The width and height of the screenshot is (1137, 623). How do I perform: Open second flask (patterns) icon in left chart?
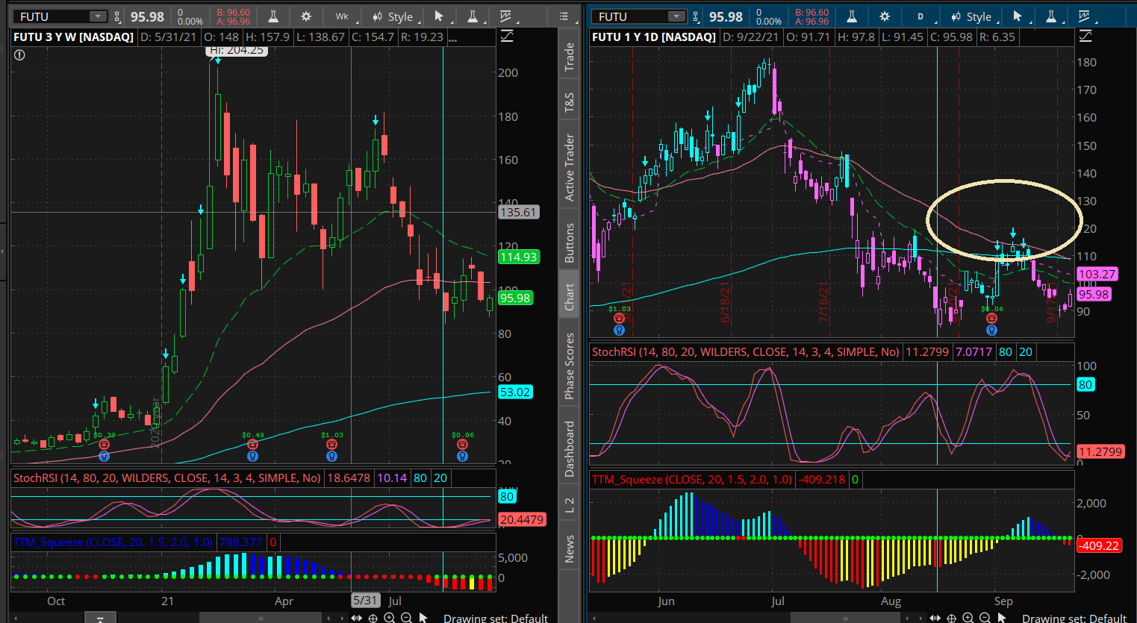[x=472, y=16]
